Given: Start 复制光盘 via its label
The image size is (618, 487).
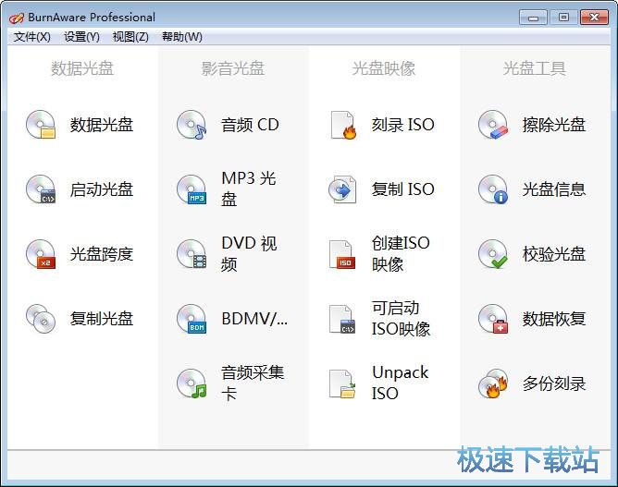Looking at the screenshot, I should (102, 319).
